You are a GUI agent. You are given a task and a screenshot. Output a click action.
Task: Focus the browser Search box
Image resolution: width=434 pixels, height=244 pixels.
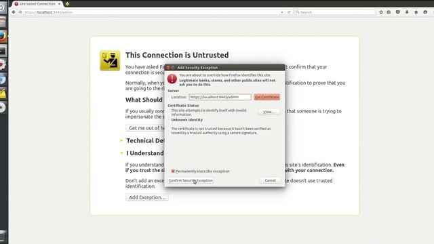coord(335,12)
